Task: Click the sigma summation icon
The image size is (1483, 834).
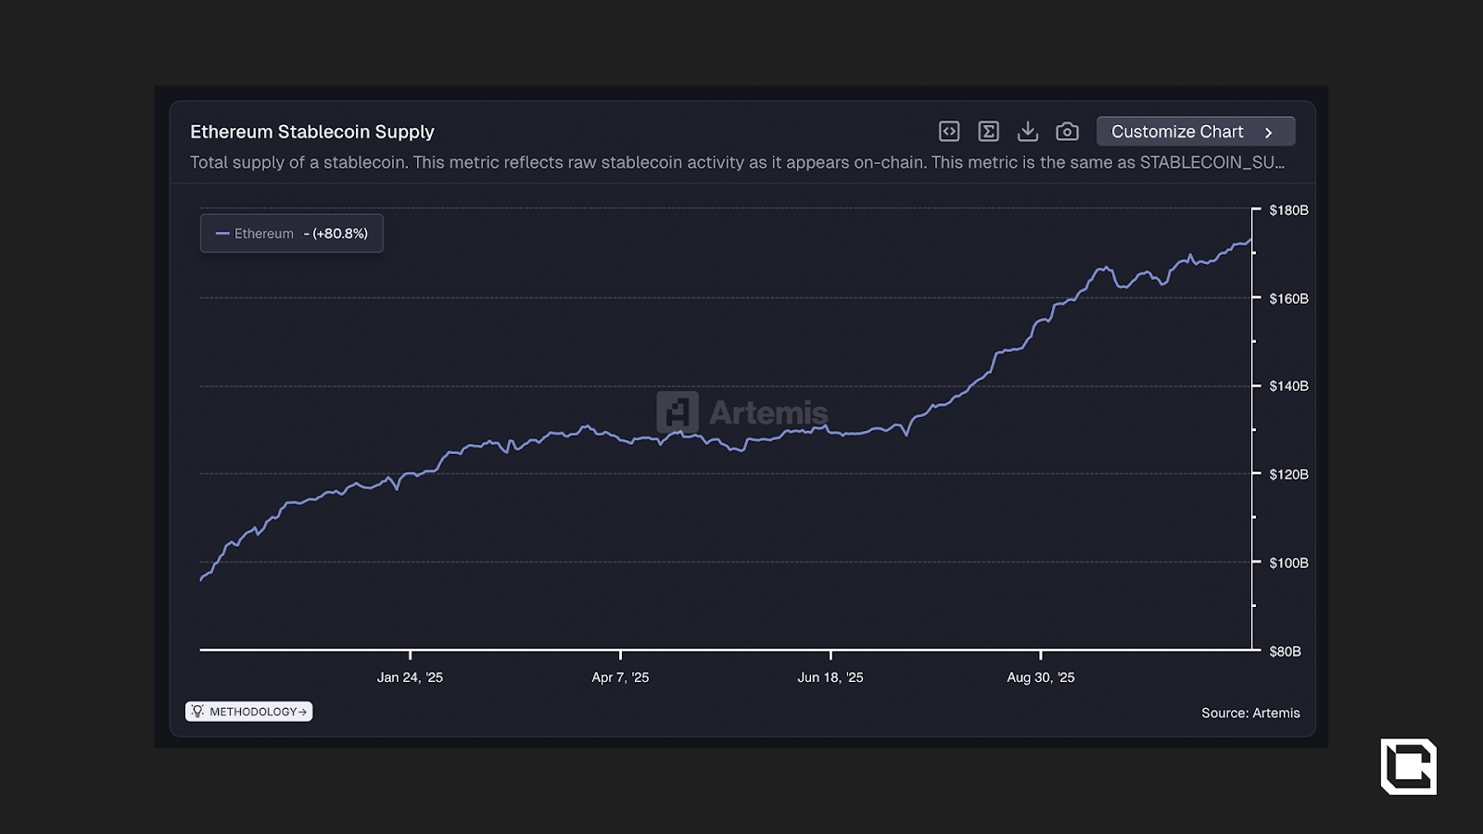Action: (x=988, y=132)
